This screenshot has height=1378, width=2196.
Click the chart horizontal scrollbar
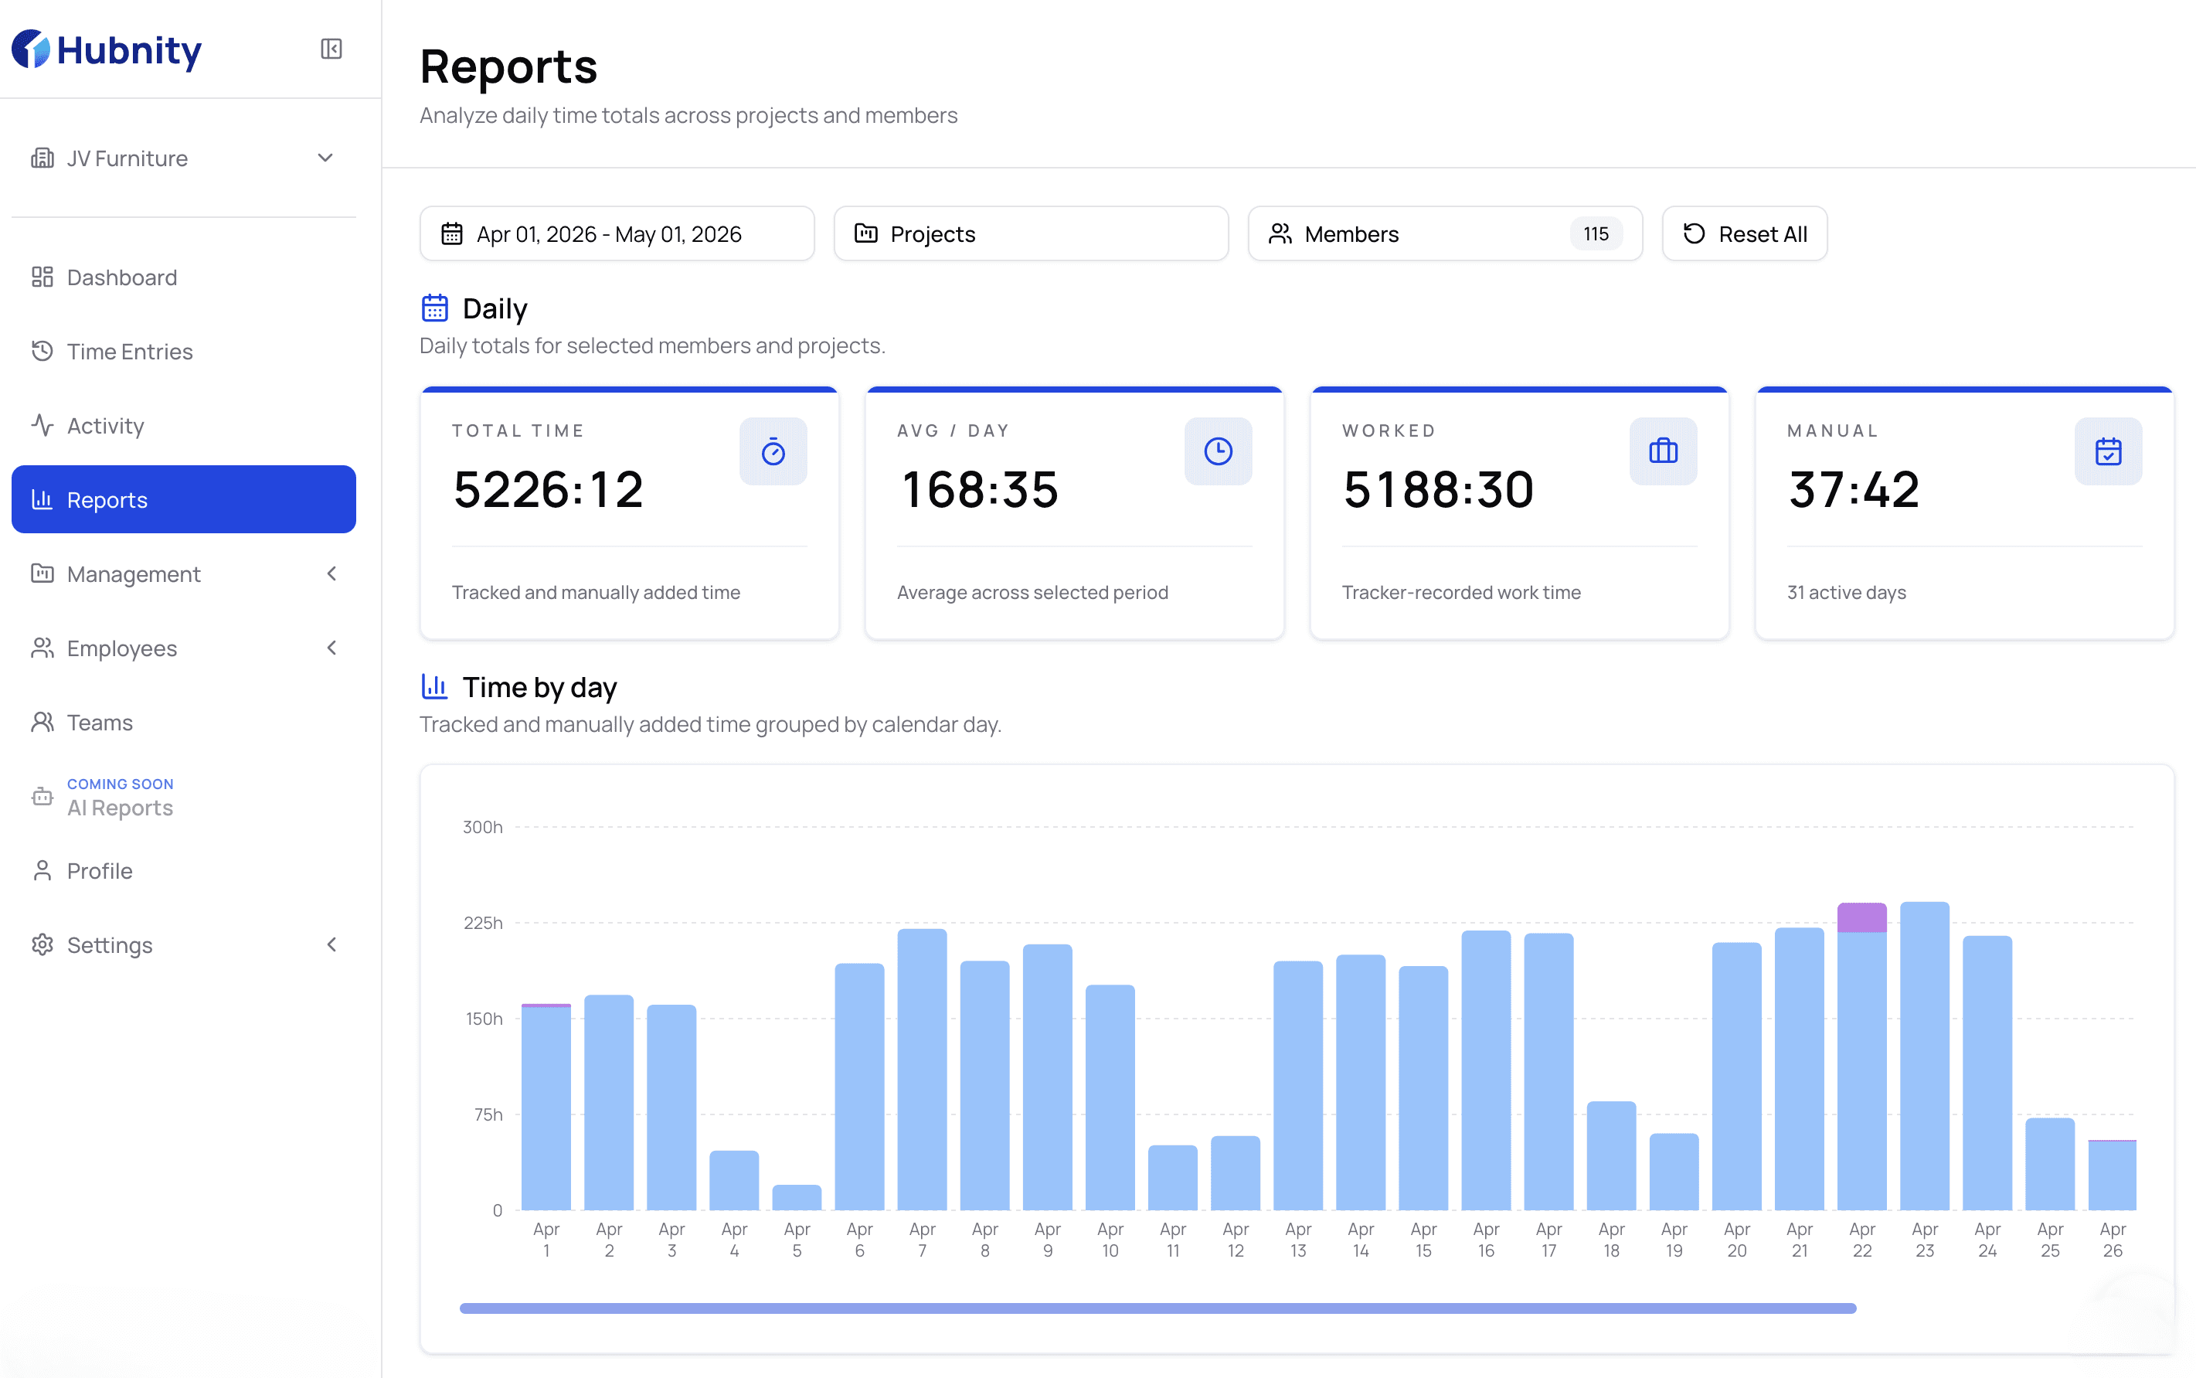click(x=1157, y=1308)
